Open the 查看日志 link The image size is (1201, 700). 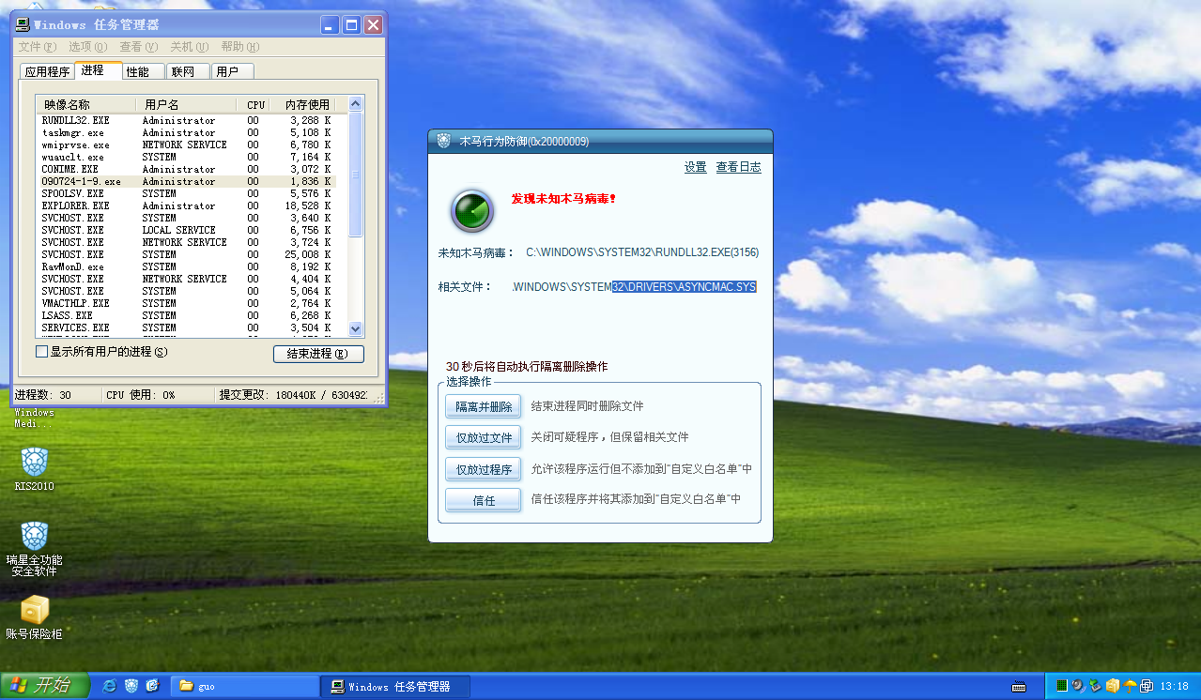pos(738,167)
